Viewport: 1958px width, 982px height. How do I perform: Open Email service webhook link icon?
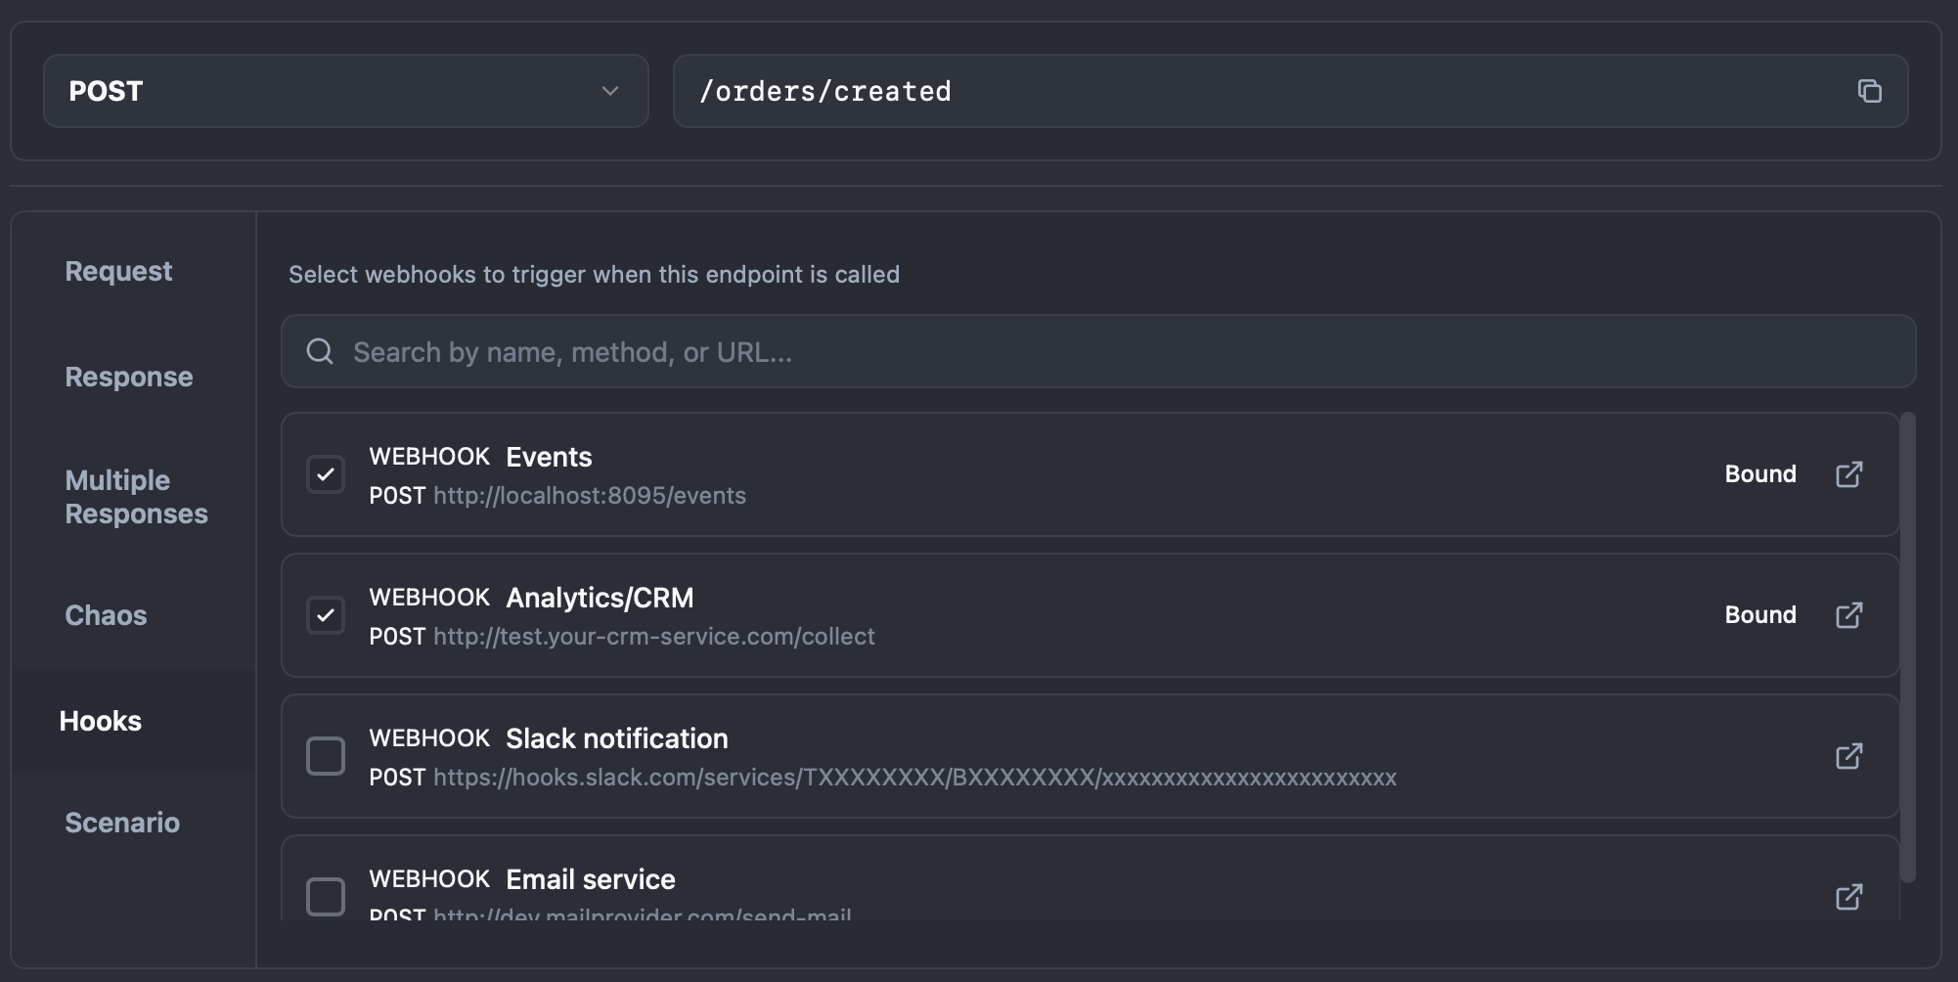coord(1848,896)
